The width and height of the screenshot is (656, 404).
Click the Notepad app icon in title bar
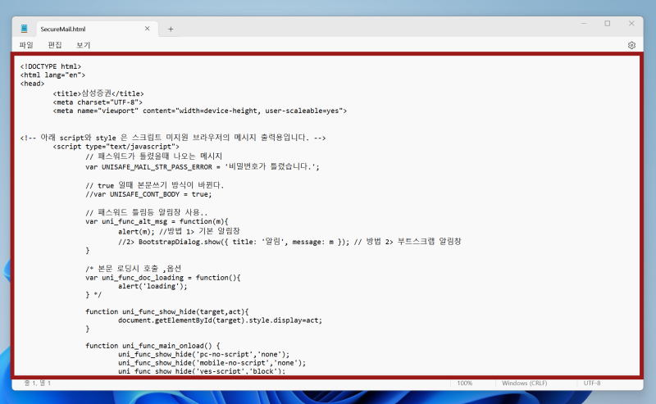(25, 29)
